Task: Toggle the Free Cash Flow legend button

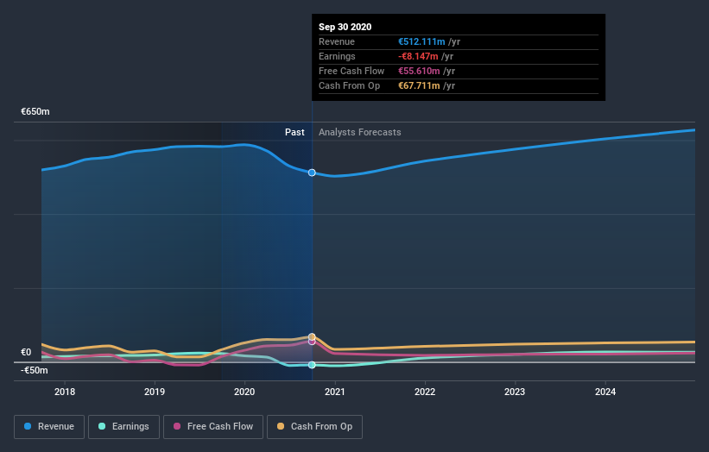Action: coord(213,427)
